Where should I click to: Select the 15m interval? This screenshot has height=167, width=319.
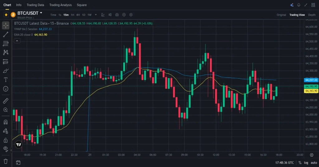[x=66, y=15]
